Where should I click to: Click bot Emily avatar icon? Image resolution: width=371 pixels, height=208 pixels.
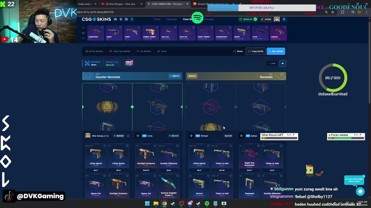(138, 136)
